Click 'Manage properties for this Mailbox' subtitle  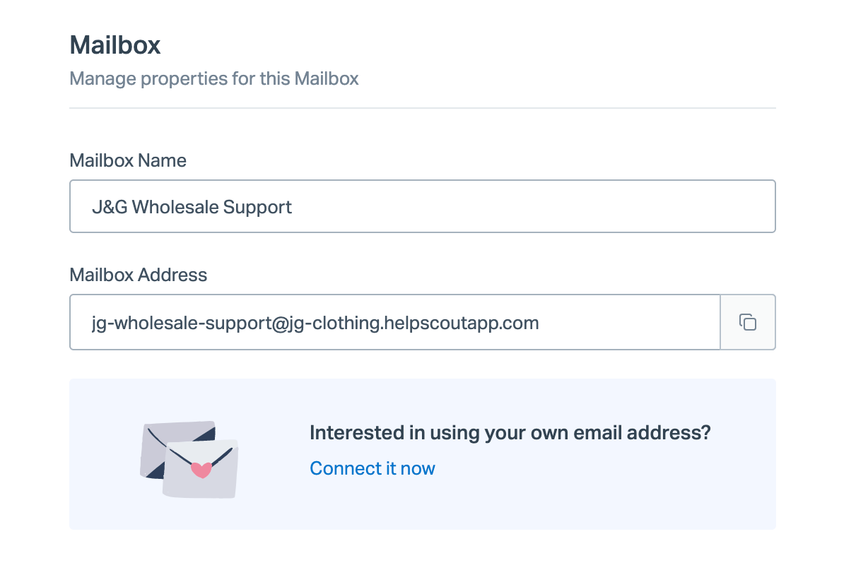(x=214, y=78)
